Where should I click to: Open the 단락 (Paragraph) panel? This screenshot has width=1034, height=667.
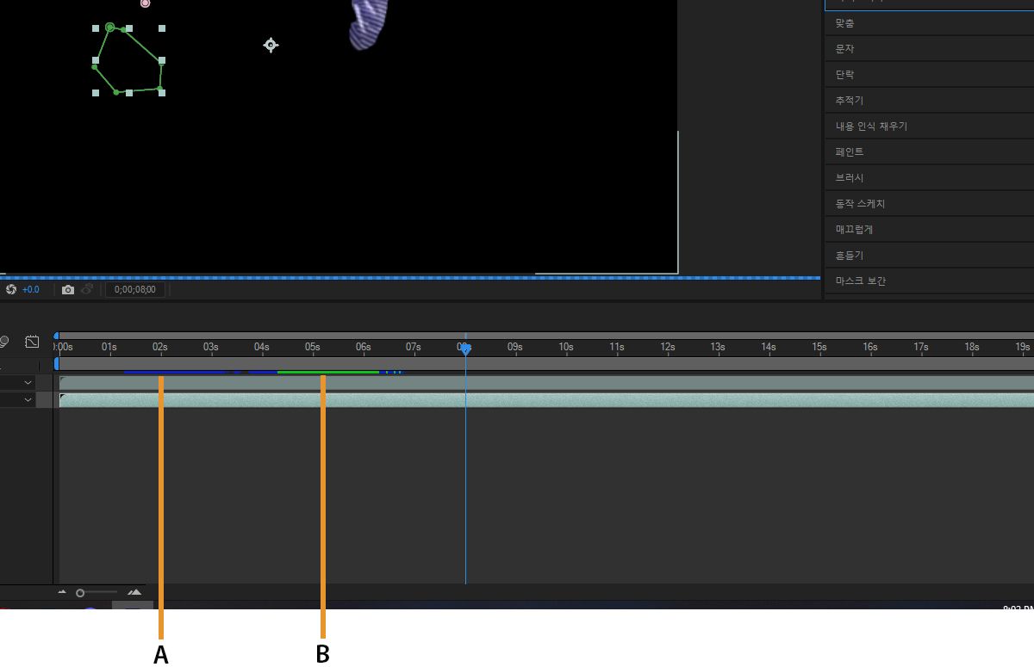coord(929,75)
